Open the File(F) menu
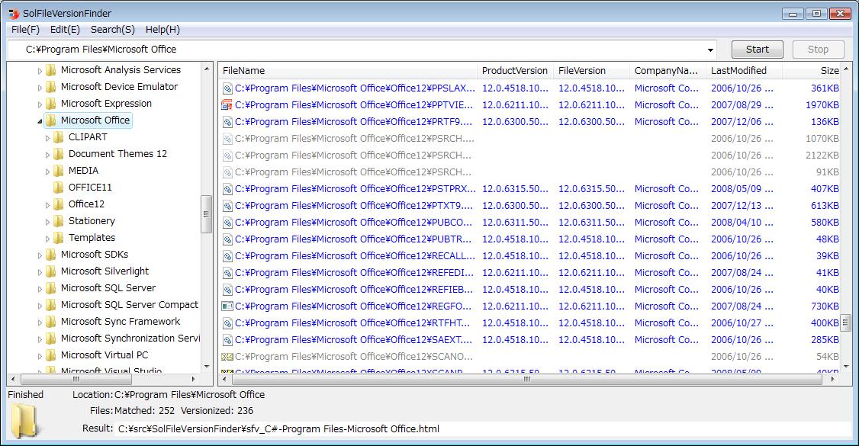Screen dimensions: 859x446 (25, 30)
